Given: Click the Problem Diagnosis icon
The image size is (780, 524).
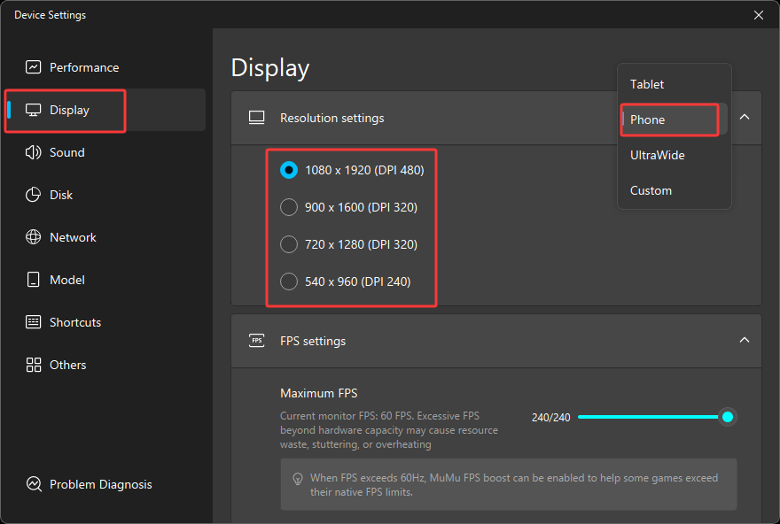Looking at the screenshot, I should click(x=34, y=484).
